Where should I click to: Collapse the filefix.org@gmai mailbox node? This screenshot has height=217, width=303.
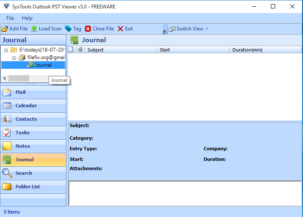point(14,58)
